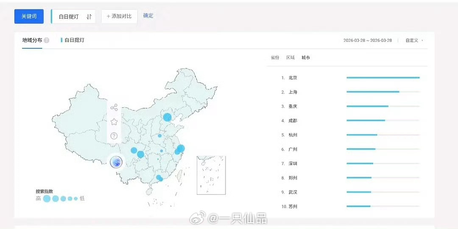
Task: Expand the 自定义 dropdown
Action: 414,40
